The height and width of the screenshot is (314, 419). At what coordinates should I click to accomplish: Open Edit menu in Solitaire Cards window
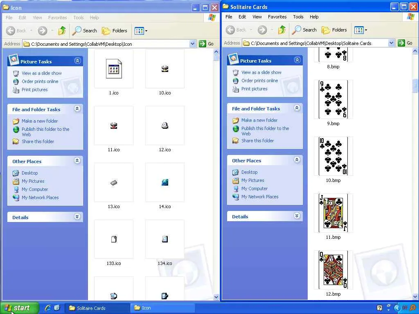(242, 17)
